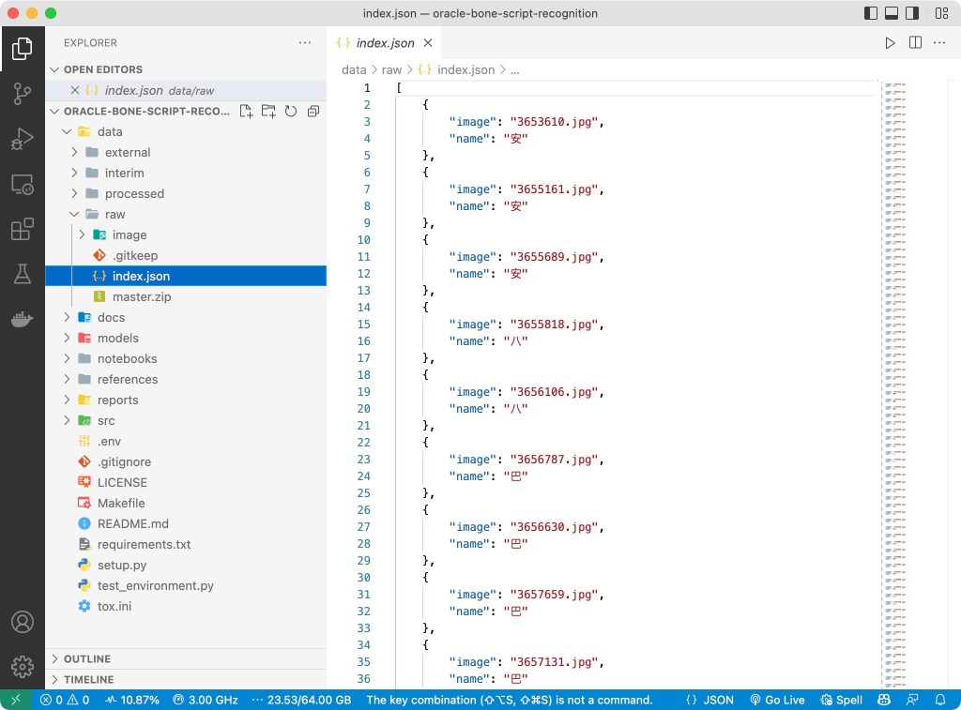Expand the OUTLINE section
Screen dimensions: 961x710
tap(86, 658)
